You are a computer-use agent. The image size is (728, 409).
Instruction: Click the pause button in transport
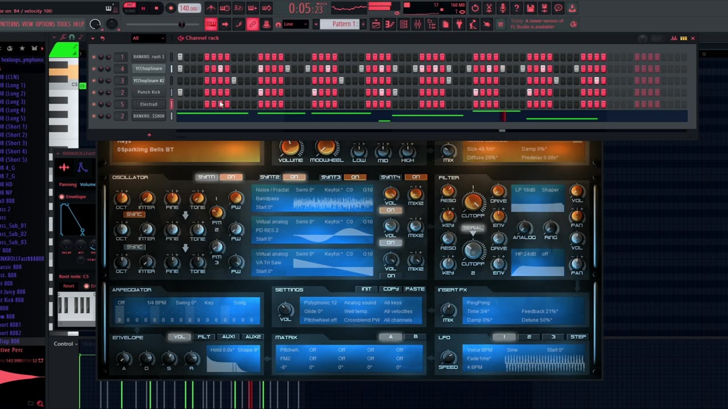click(143, 8)
